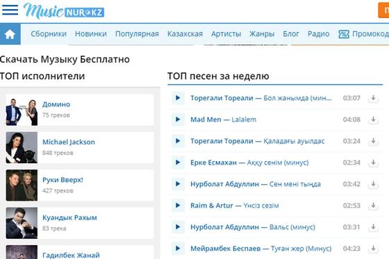
Task: Open the Новинки menu item
Action: [91, 34]
